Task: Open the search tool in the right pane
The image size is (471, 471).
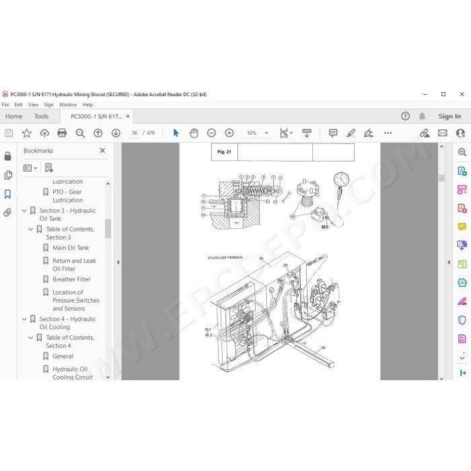Action: point(462,152)
